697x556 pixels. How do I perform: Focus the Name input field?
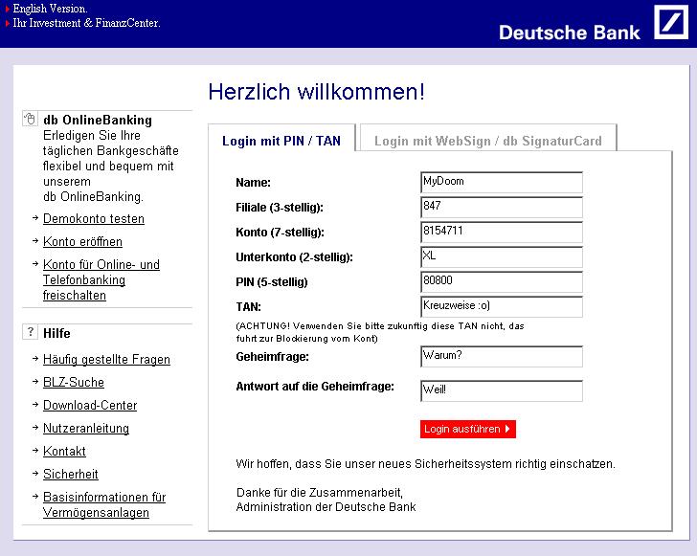501,182
